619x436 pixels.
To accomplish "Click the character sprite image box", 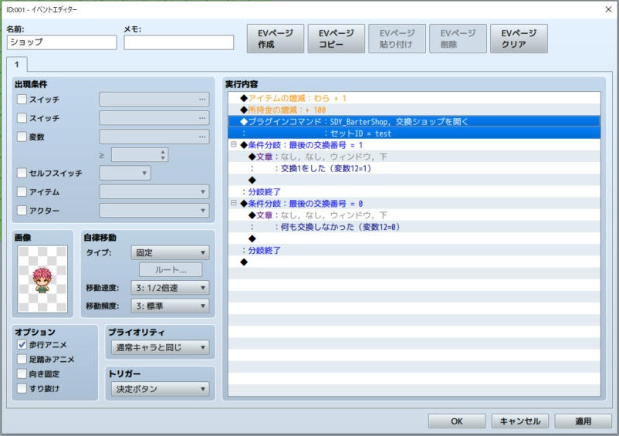I will click(x=42, y=279).
